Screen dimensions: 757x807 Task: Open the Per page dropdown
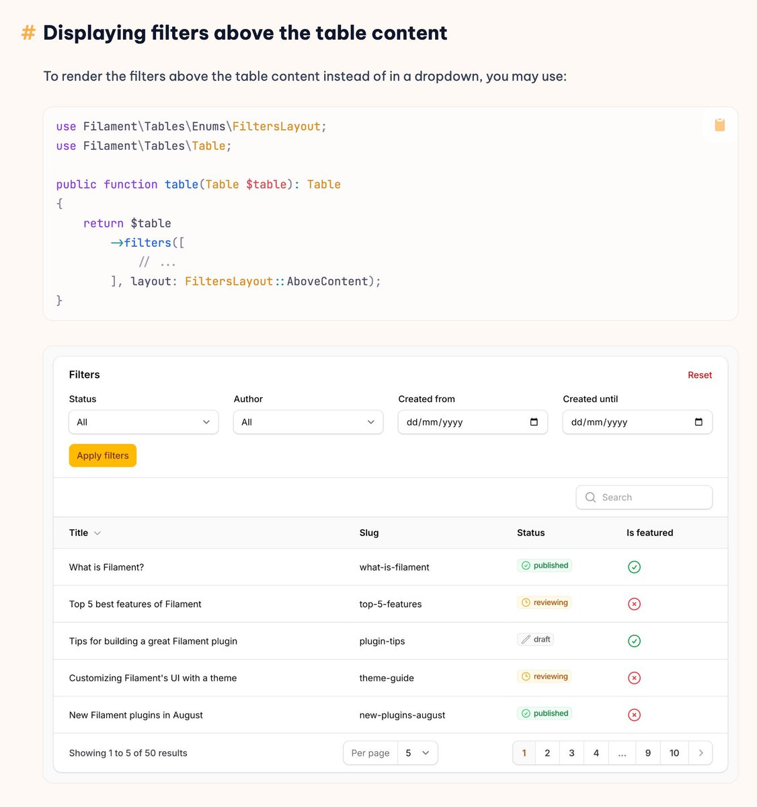click(417, 753)
